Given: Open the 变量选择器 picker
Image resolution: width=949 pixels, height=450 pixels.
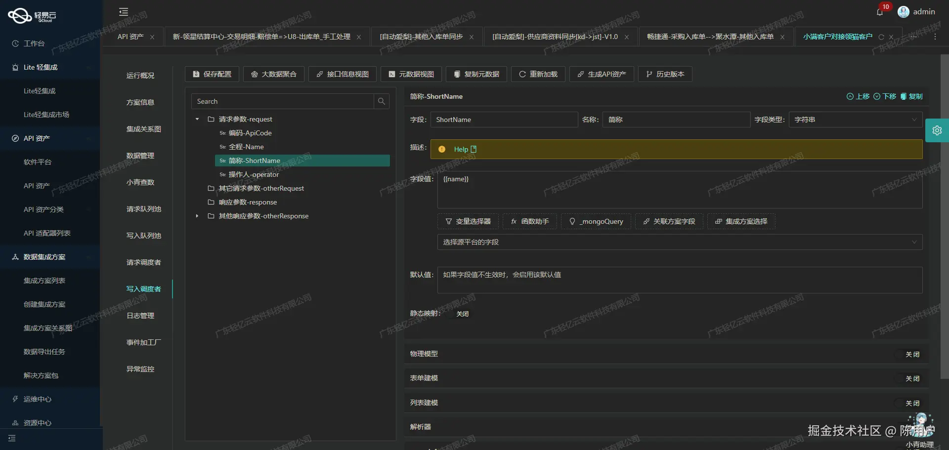Looking at the screenshot, I should tap(468, 221).
